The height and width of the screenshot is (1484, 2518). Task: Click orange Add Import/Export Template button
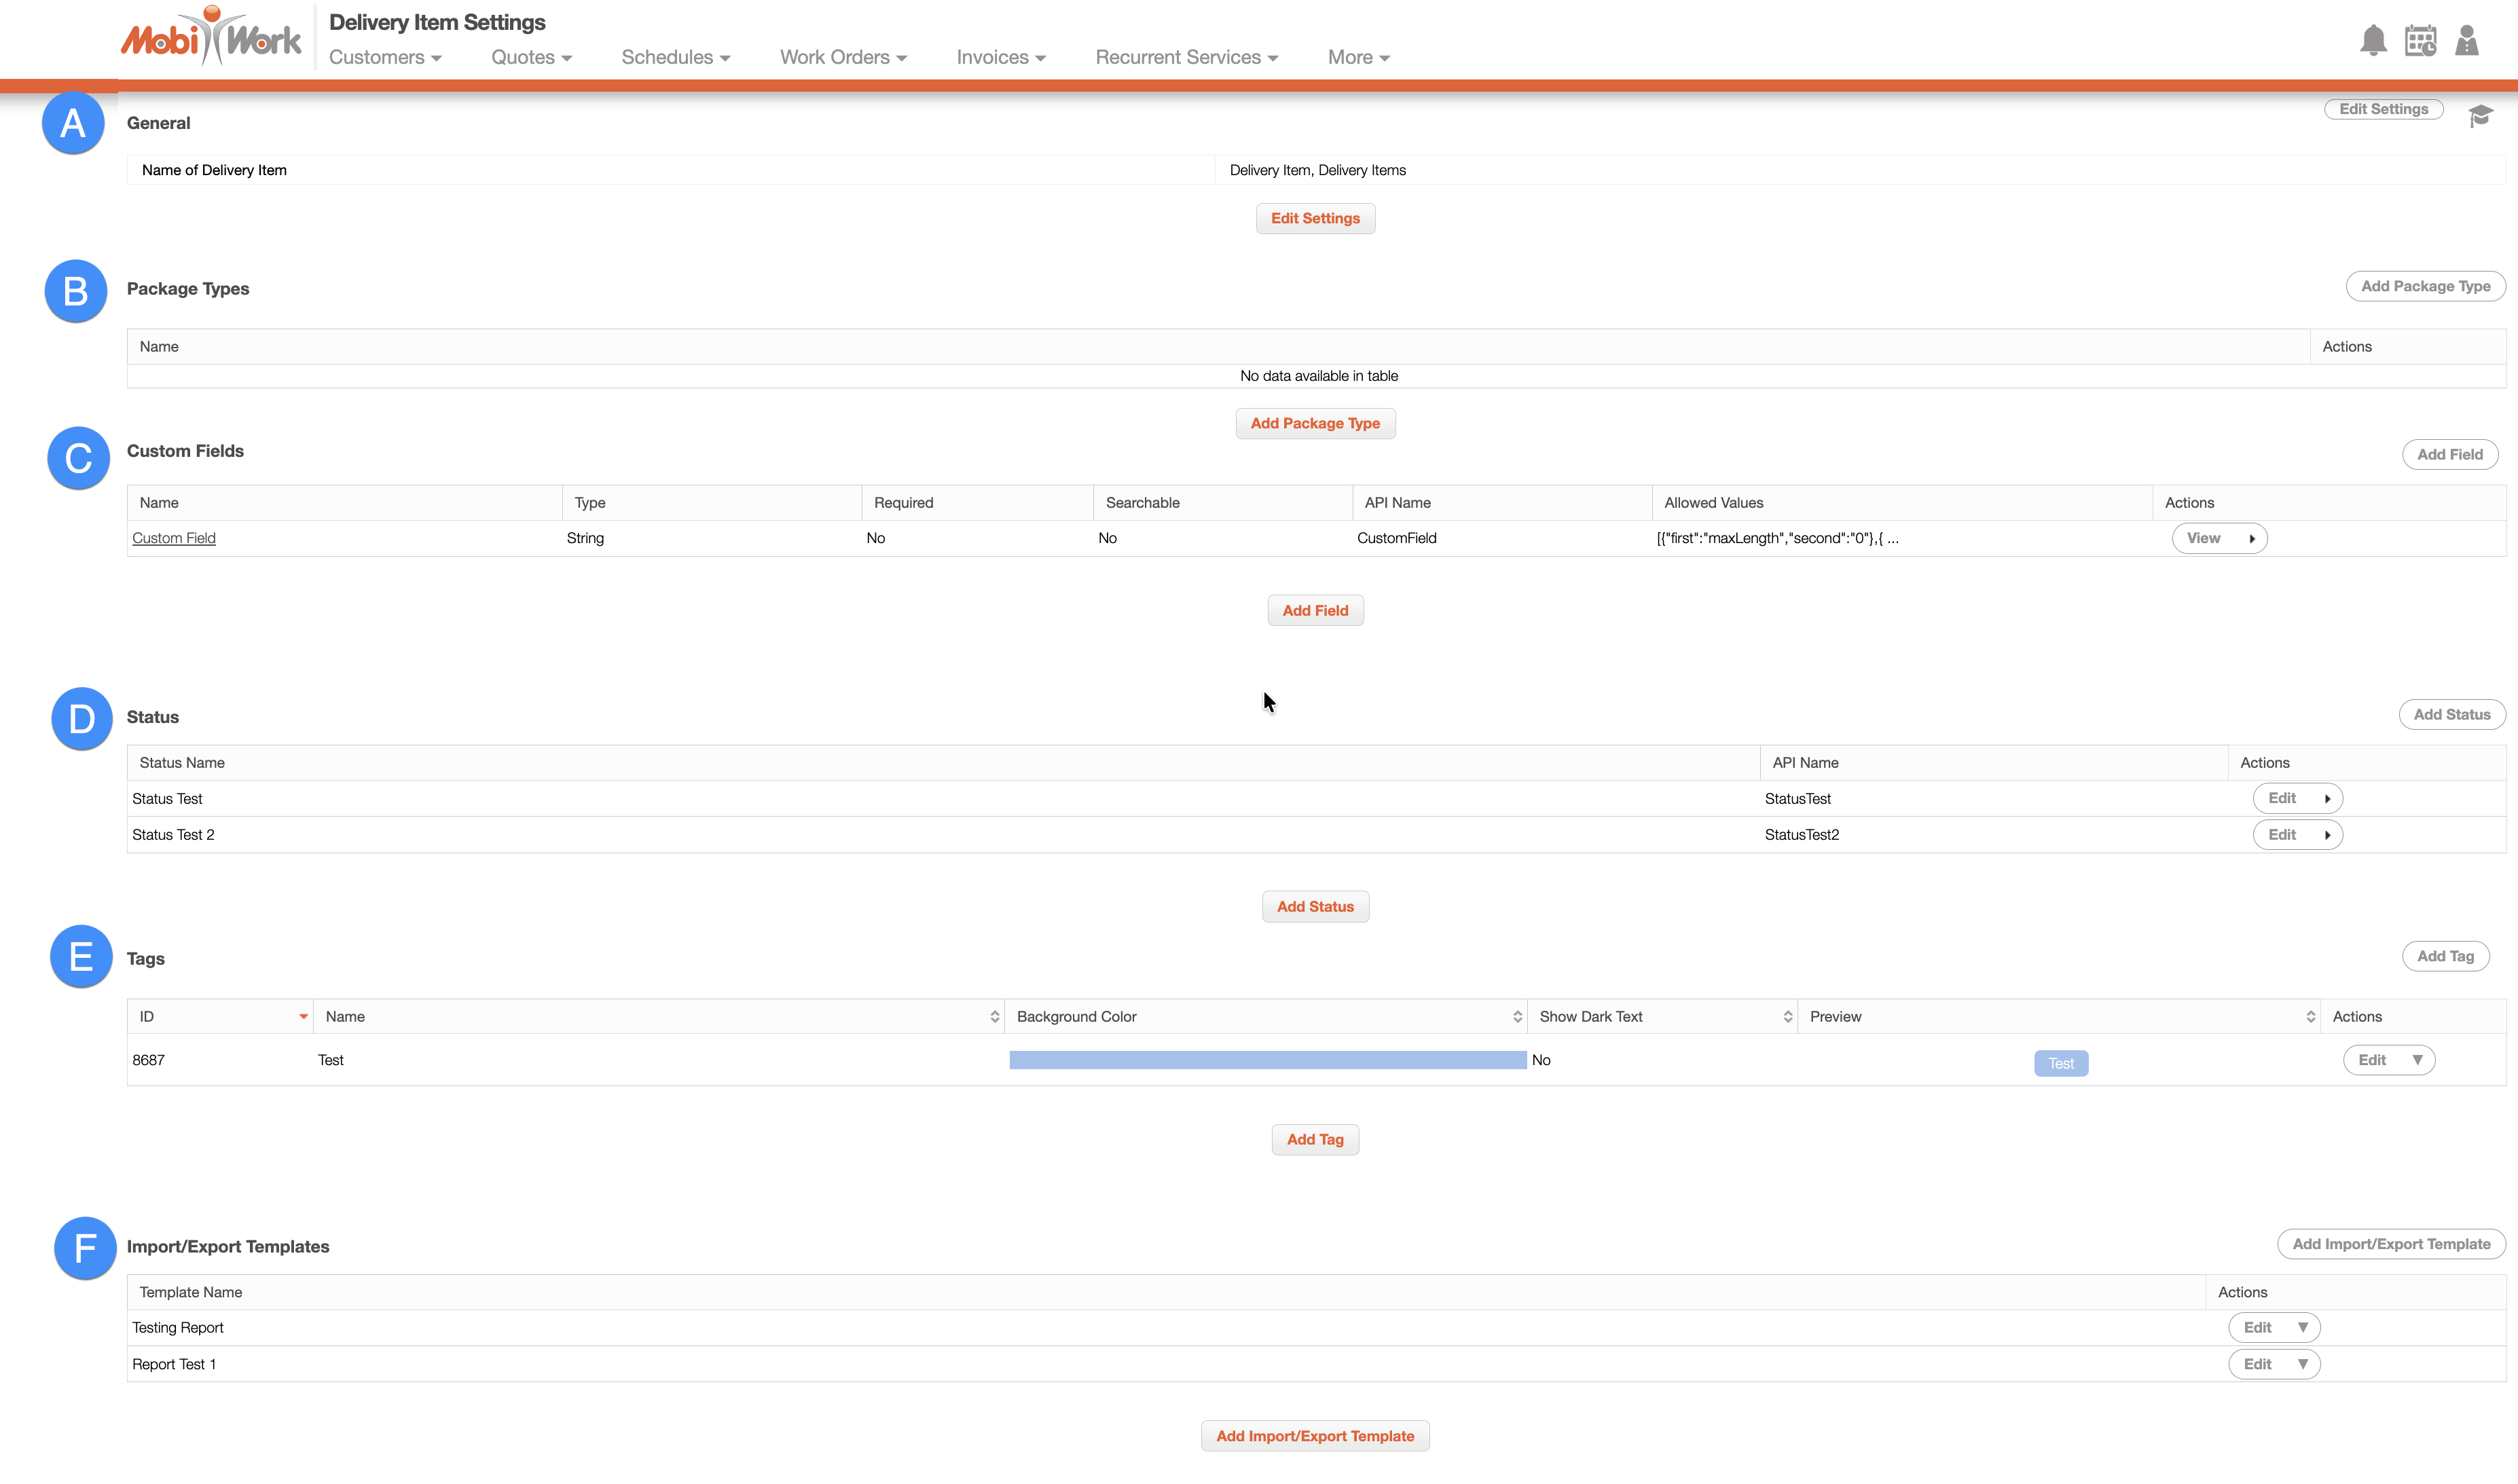[1315, 1436]
